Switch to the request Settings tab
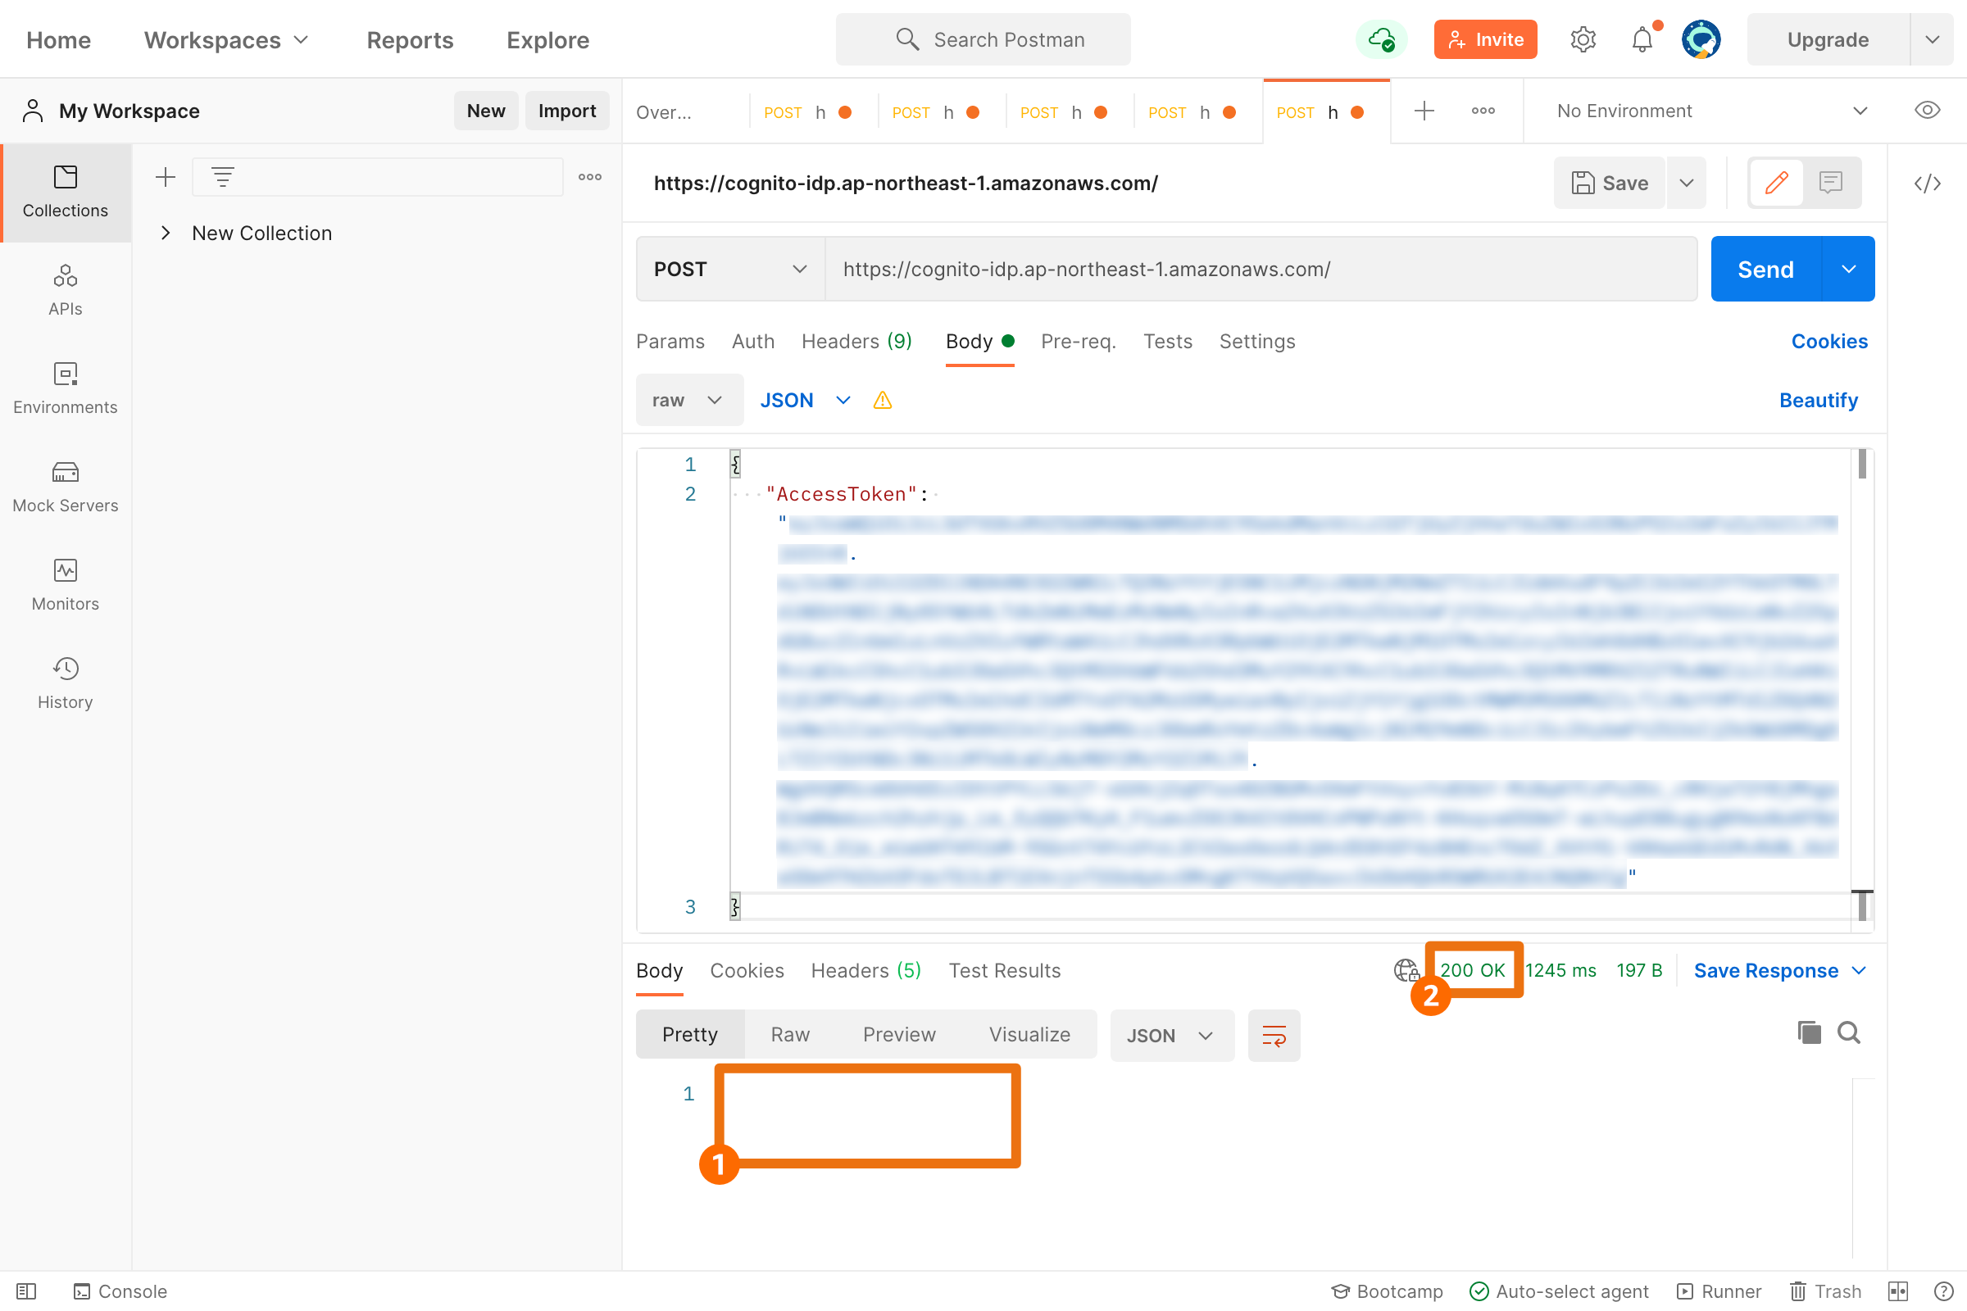 1257,341
